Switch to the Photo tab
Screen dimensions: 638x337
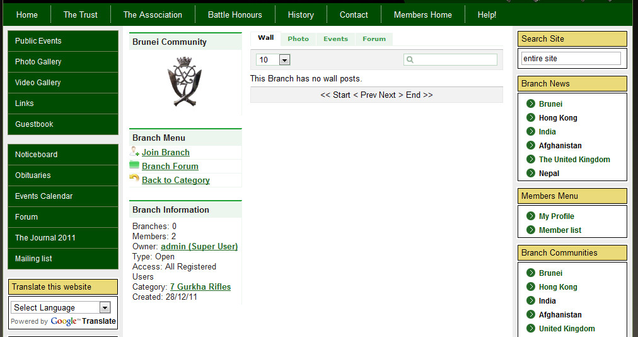click(298, 39)
